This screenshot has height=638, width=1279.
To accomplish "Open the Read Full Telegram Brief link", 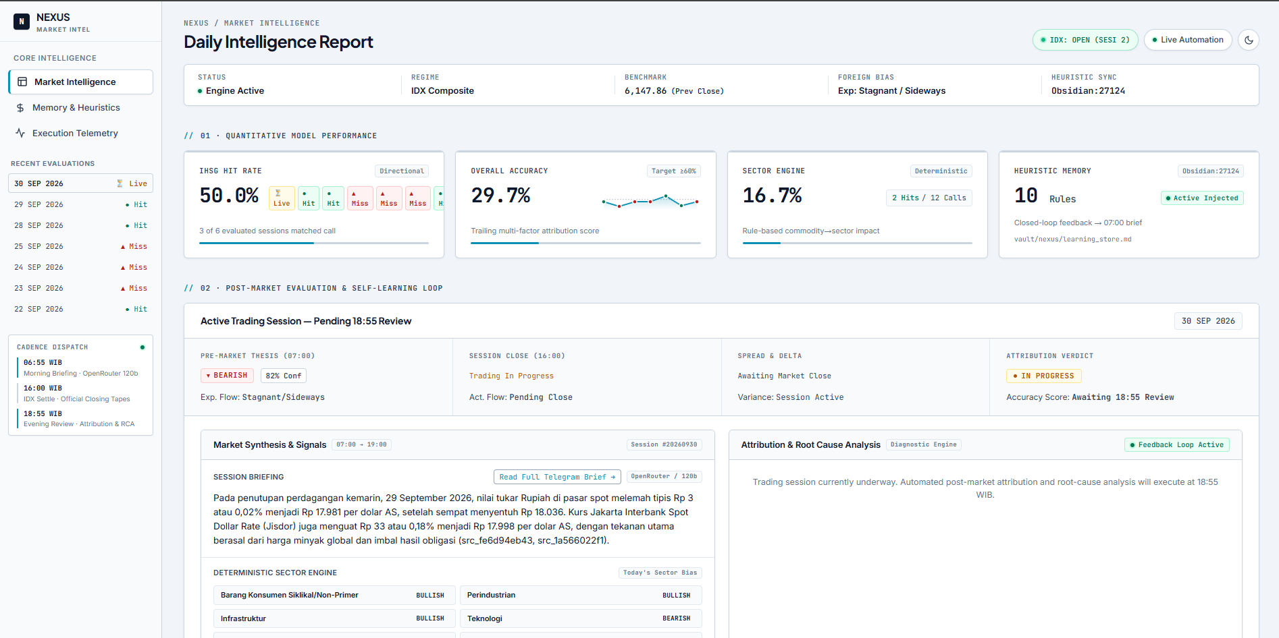I will pyautogui.click(x=557, y=477).
